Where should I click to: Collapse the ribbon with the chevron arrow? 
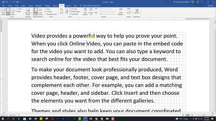214,17
